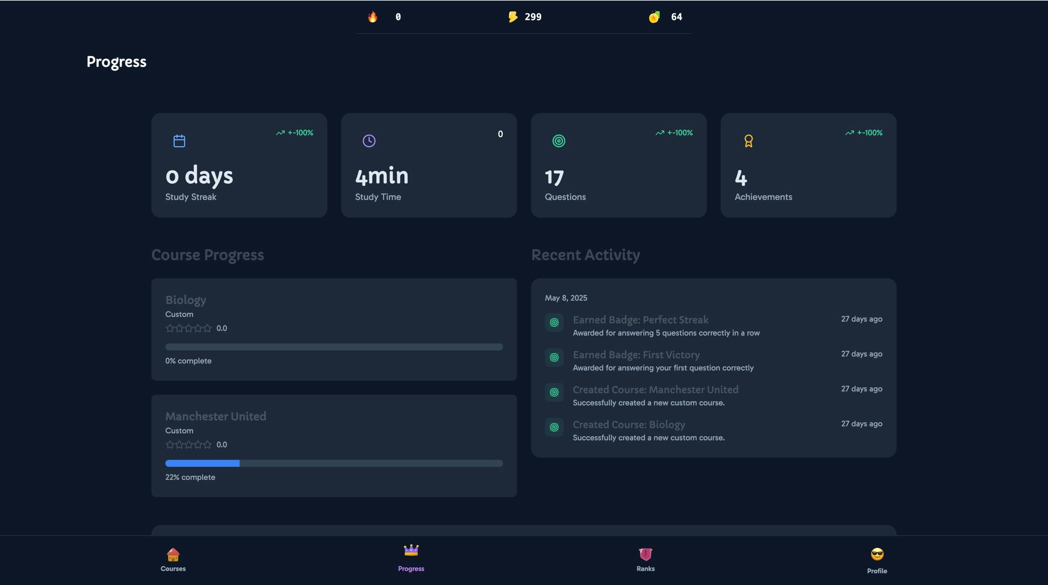The height and width of the screenshot is (585, 1048).
Task: Click the fruit currency icon
Action: click(654, 17)
